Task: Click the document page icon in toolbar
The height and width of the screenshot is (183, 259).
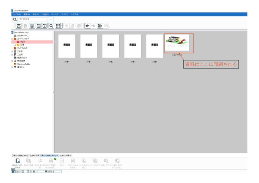Action: point(32,26)
